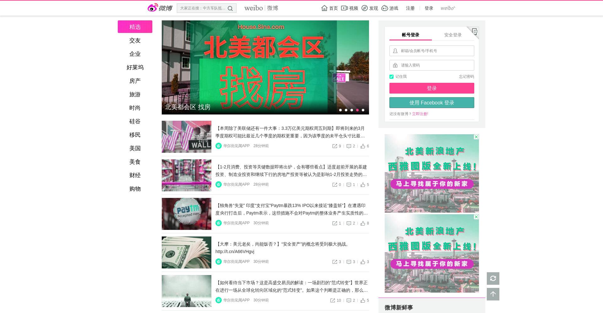The height and width of the screenshot is (313, 603).
Task: Click share icon on 1-2月消费 post
Action: (335, 185)
